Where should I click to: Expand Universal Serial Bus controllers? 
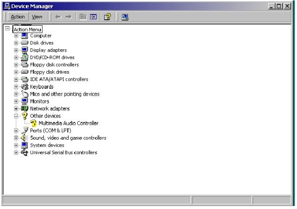(16, 153)
